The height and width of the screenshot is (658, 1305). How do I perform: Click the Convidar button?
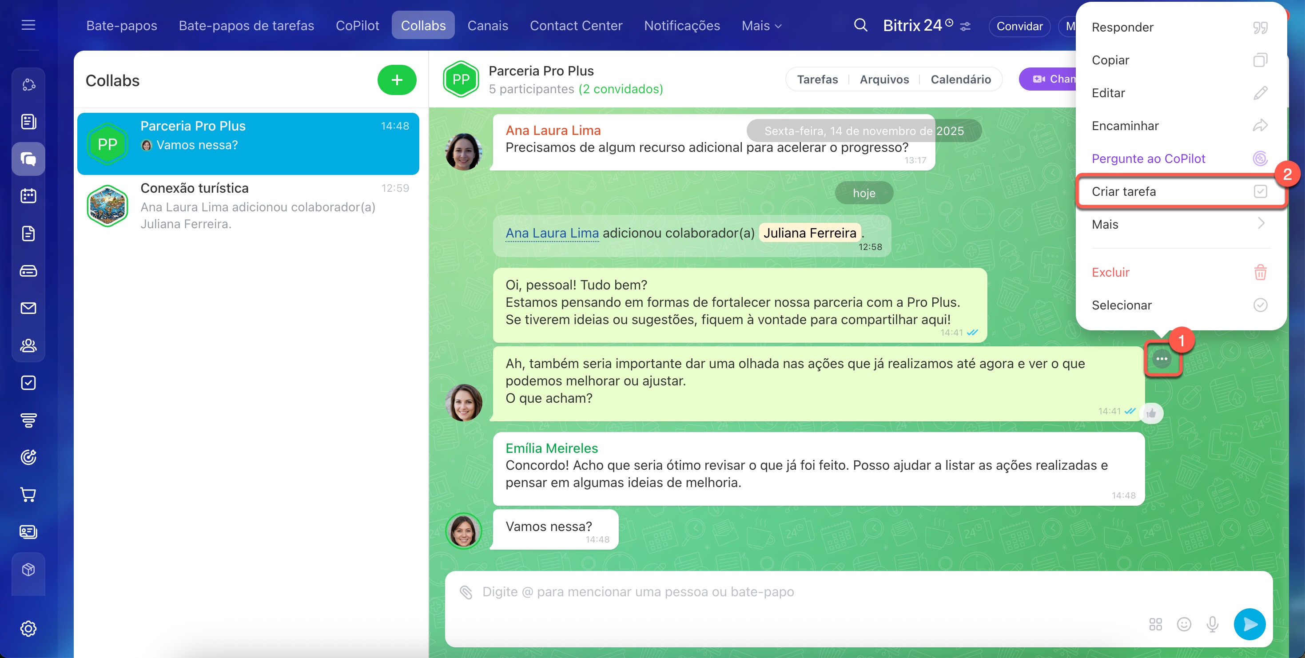[1019, 26]
